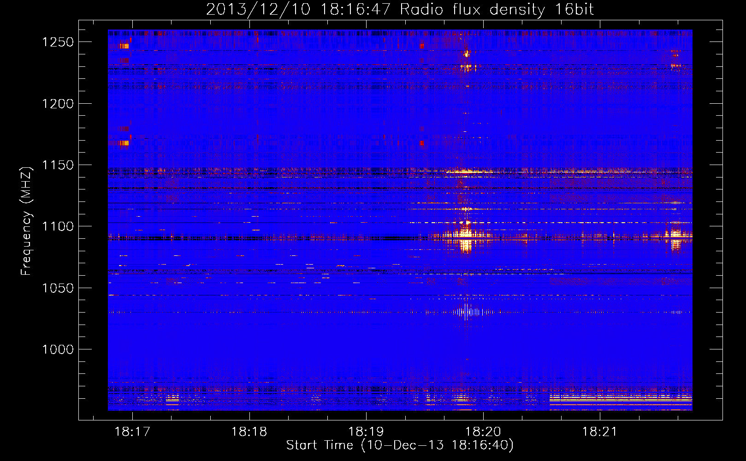Click the 18:19 time tick label

pyautogui.click(x=366, y=431)
